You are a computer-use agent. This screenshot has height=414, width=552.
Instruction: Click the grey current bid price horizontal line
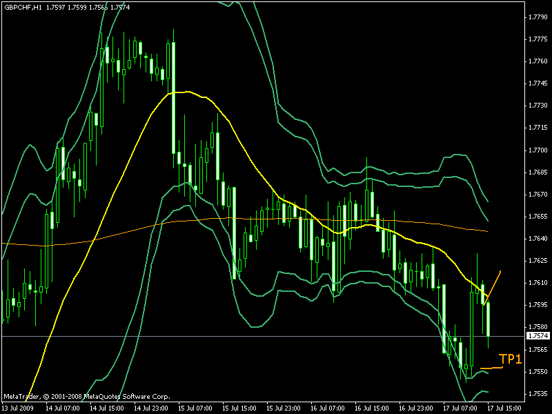point(262,337)
